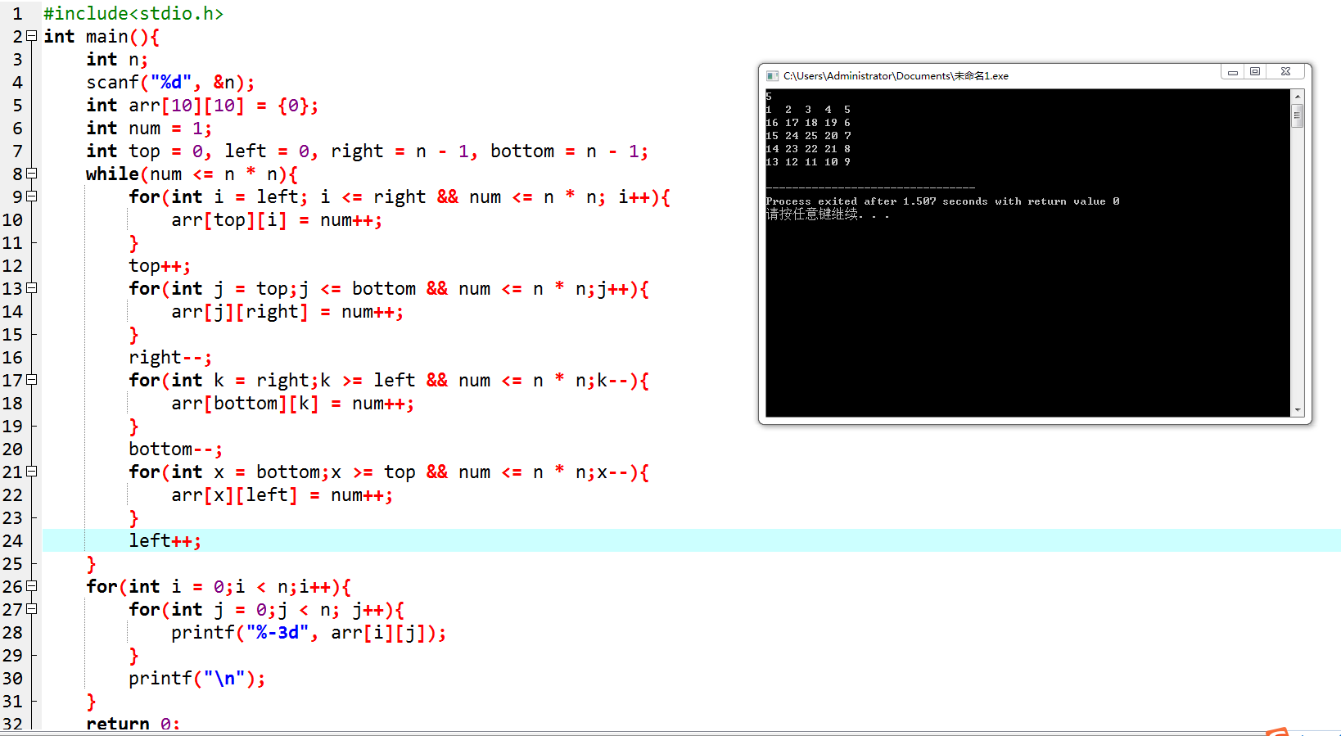Click the 'while(num <= n * n){' line
The width and height of the screenshot is (1341, 736).
[x=192, y=174]
